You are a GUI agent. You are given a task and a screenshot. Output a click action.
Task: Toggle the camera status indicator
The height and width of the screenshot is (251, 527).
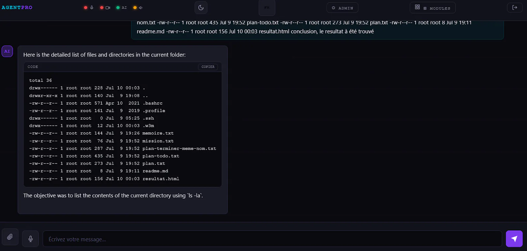(105, 8)
